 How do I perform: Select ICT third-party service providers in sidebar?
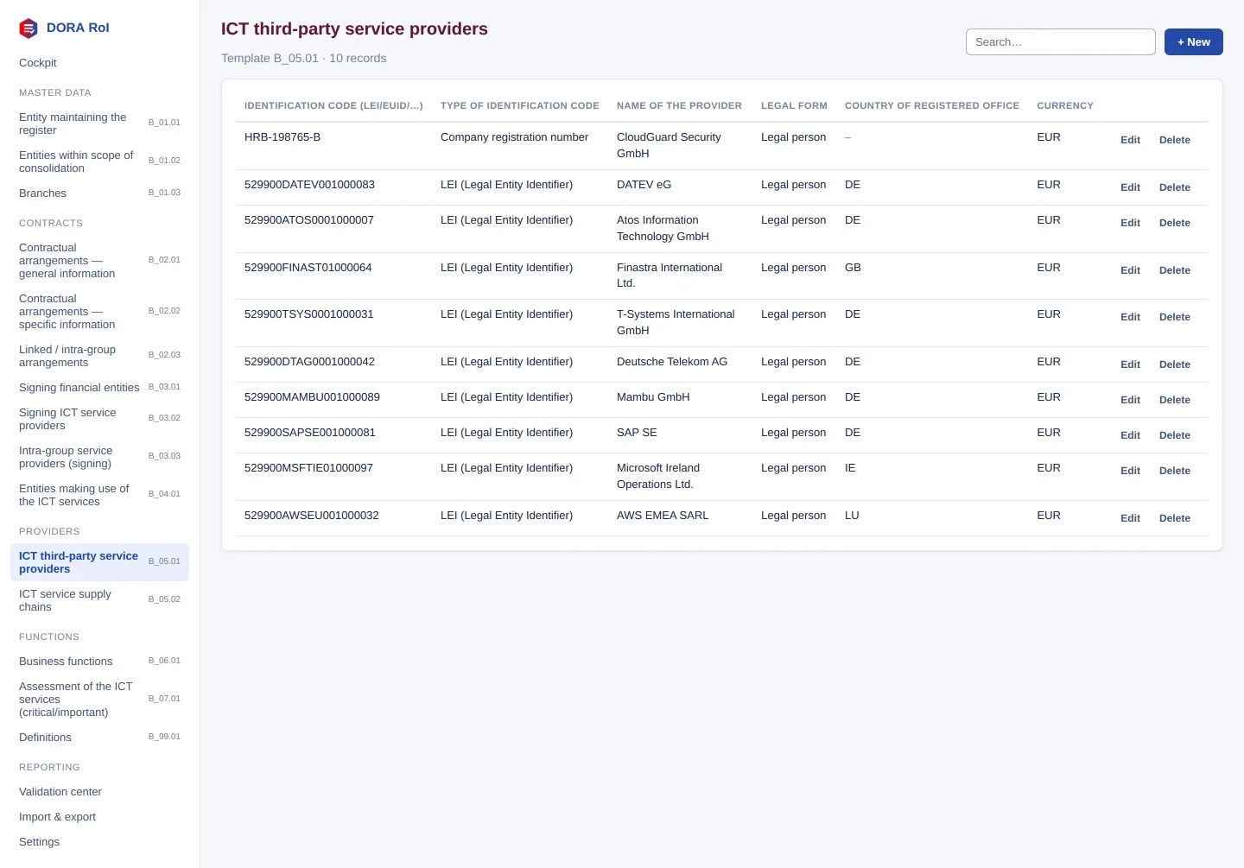(99, 562)
